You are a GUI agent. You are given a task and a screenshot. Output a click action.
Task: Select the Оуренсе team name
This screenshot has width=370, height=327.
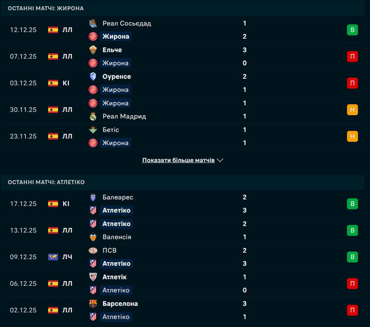[116, 77]
